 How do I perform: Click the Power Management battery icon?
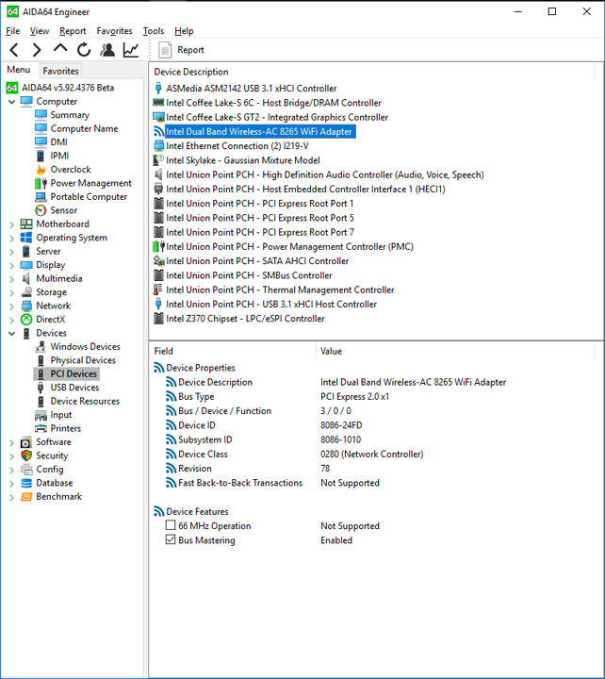pyautogui.click(x=41, y=183)
